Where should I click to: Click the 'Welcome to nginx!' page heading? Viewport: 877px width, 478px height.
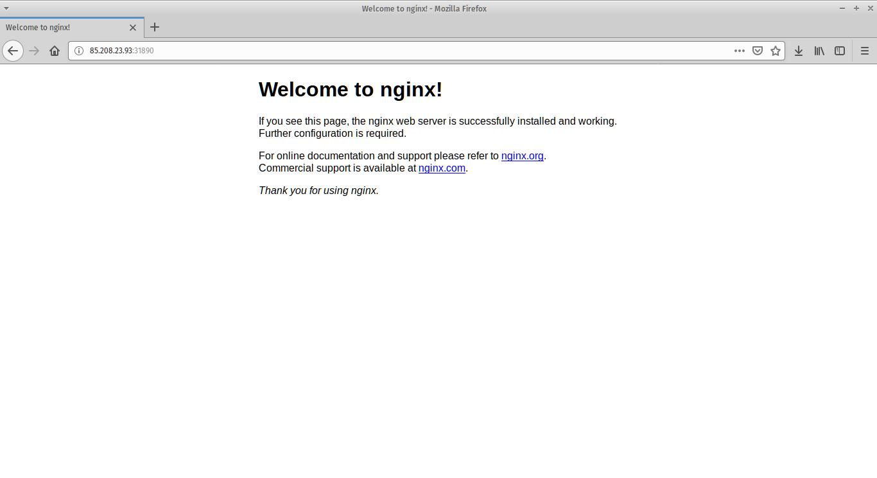coord(351,89)
